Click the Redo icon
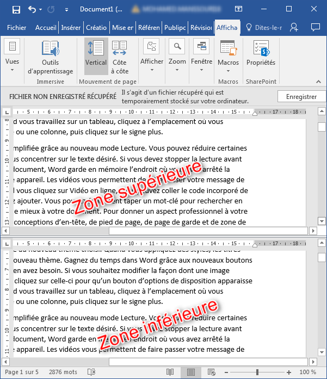The image size is (327, 379). click(x=51, y=9)
